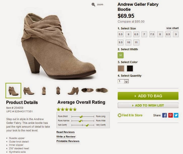Click the $69.95 price
This screenshot has height=154, width=183.
click(126, 16)
